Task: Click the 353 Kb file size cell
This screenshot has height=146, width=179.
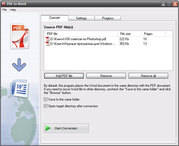Action: (x=124, y=44)
